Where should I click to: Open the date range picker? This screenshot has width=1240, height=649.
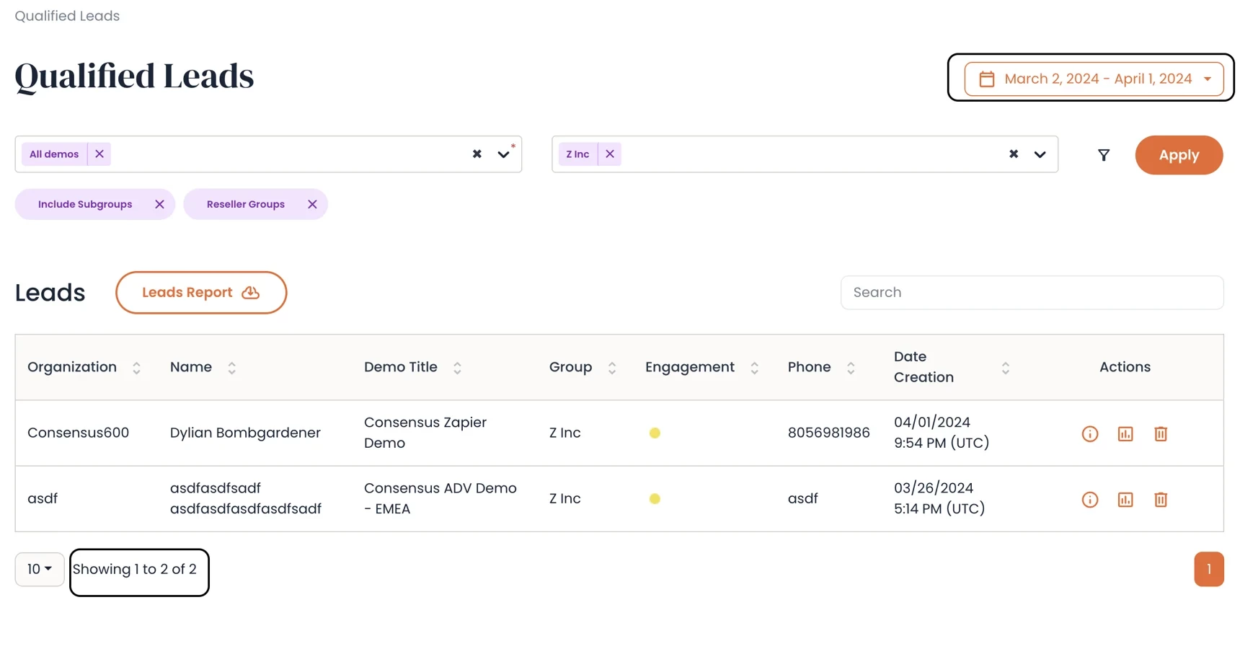tap(1093, 79)
